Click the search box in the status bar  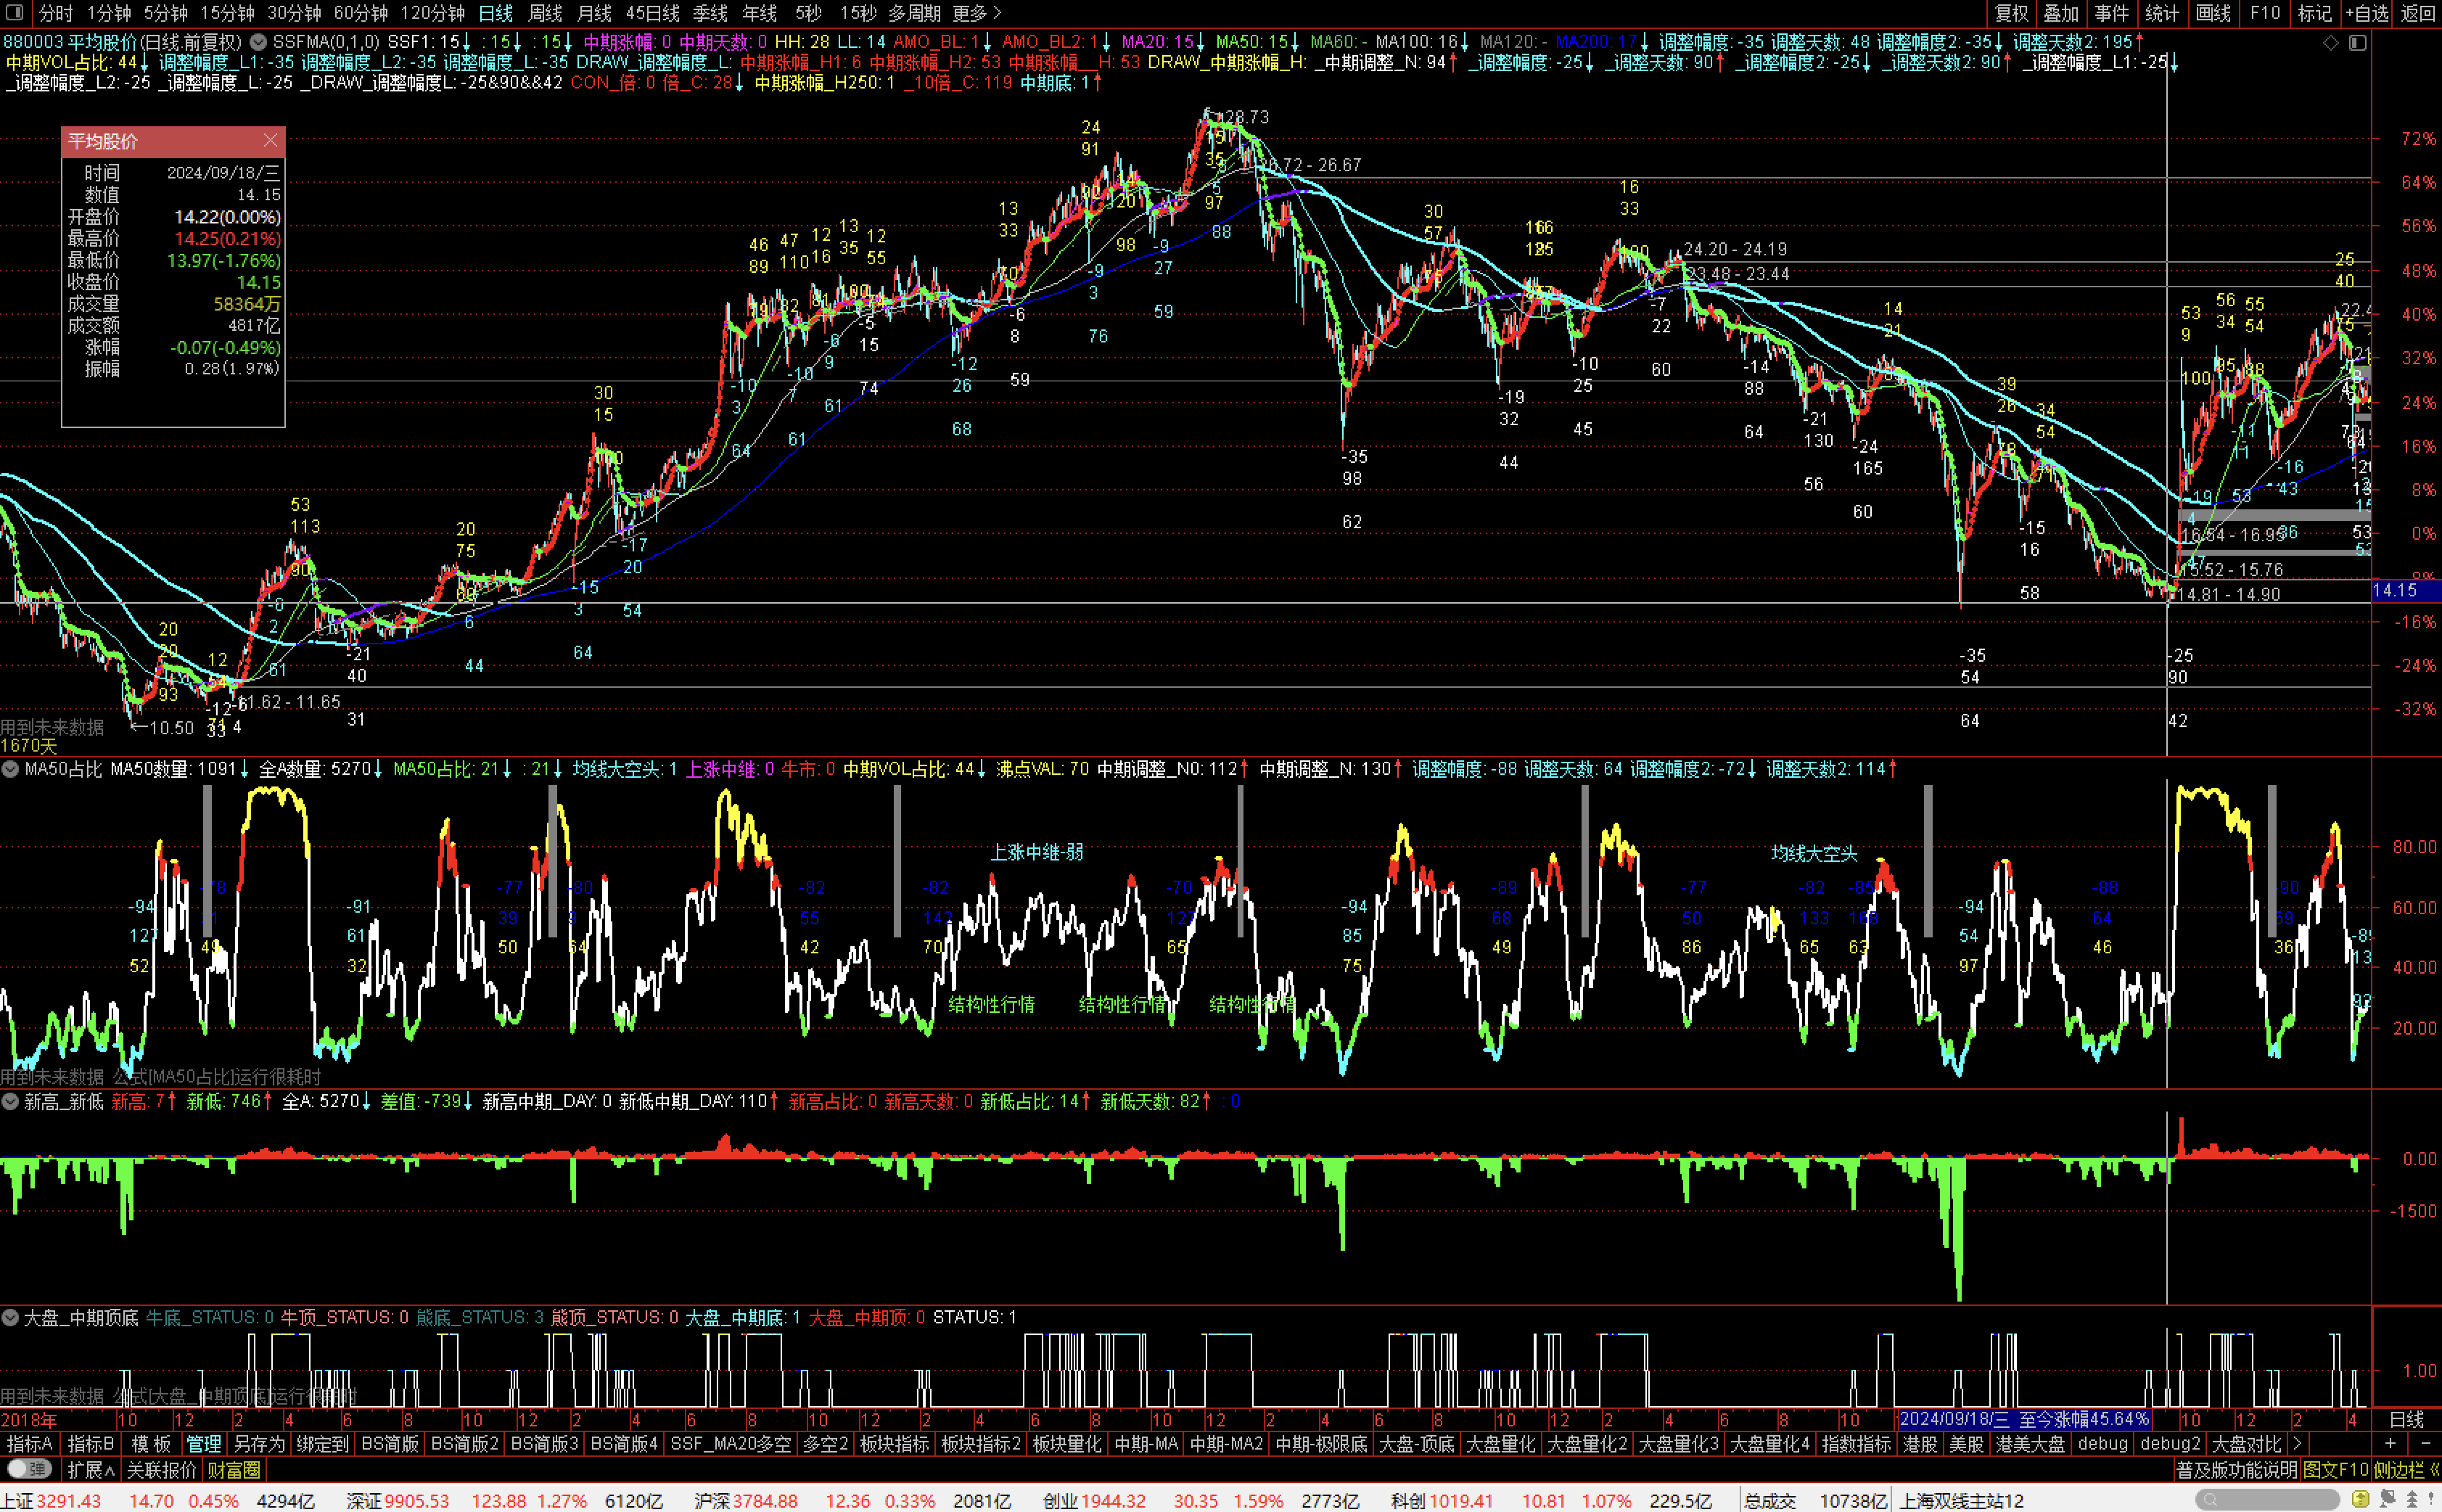pos(2268,1500)
